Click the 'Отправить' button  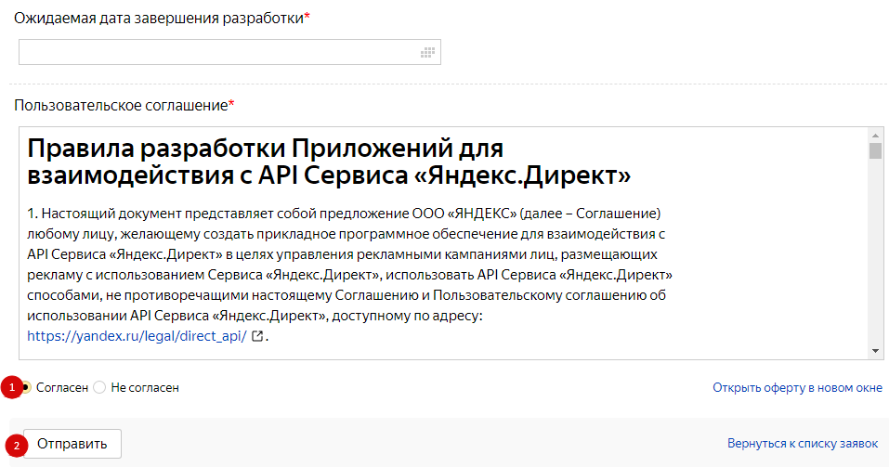[72, 444]
